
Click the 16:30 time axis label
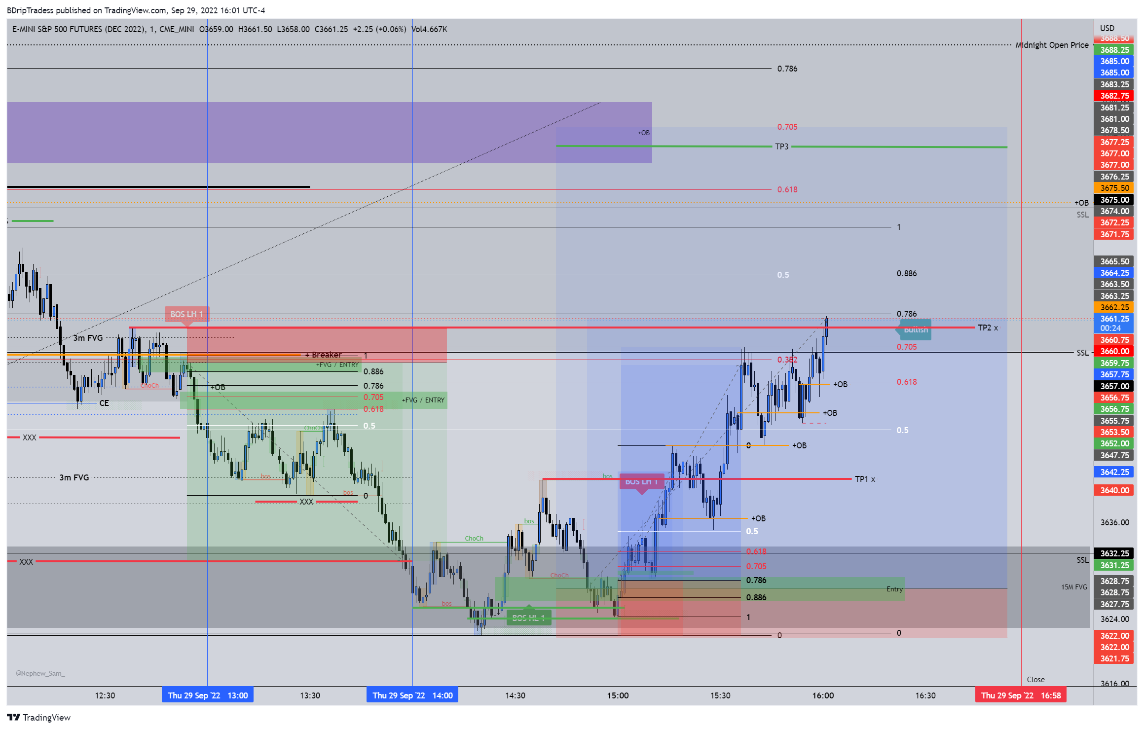925,695
